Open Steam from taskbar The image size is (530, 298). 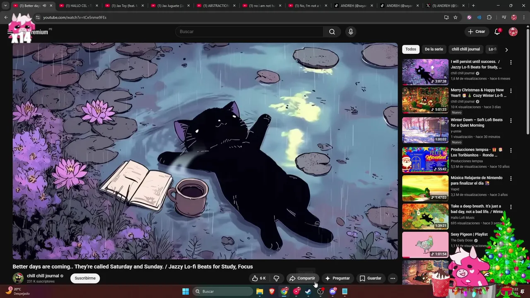click(308, 291)
